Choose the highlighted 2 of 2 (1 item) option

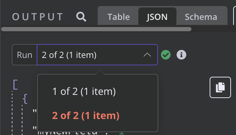click(86, 115)
